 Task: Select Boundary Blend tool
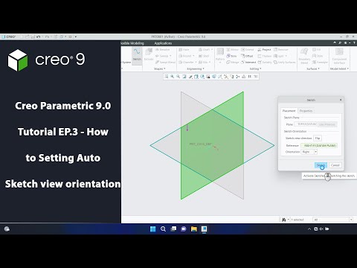coord(304,56)
